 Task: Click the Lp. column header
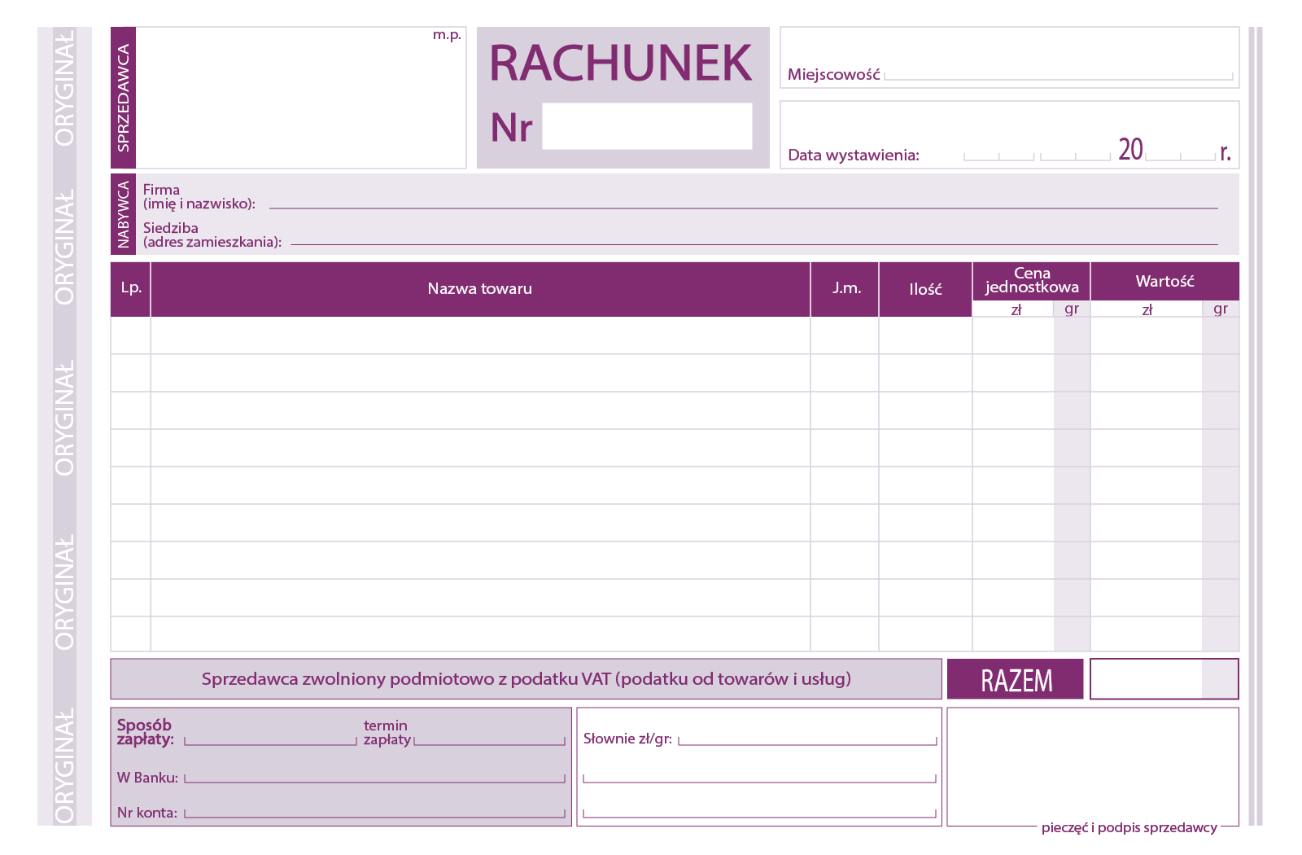[x=131, y=288]
